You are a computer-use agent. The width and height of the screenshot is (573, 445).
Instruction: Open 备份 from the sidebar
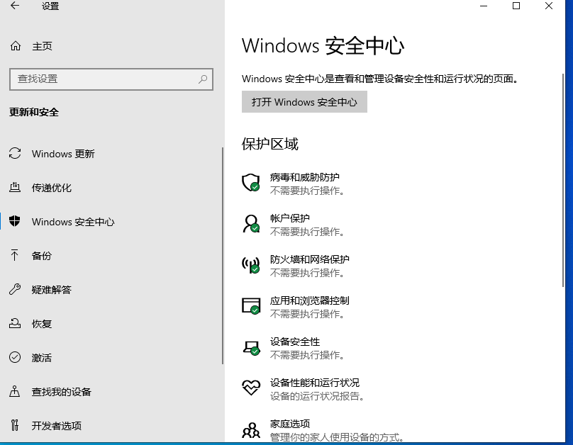click(x=43, y=256)
